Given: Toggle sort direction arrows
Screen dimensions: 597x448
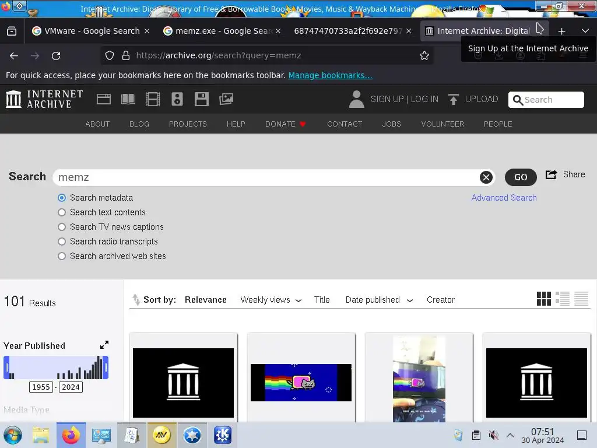Looking at the screenshot, I should tap(136, 300).
